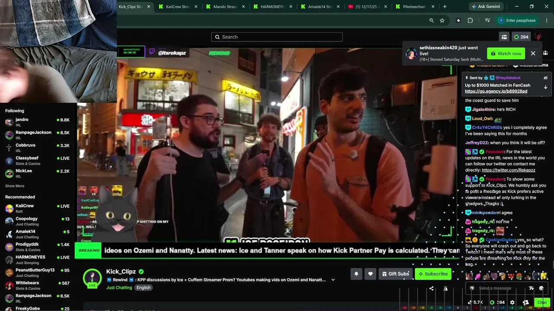Click the Enter passphrase profile button

pos(518,20)
